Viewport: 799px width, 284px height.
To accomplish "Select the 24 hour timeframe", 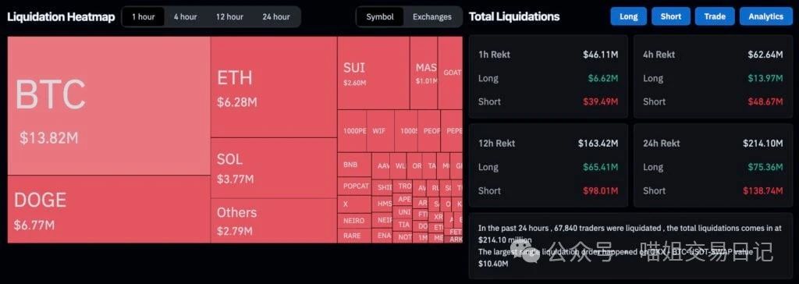I will (276, 17).
